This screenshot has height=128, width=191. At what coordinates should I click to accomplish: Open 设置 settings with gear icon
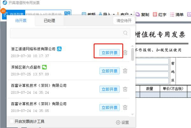pos(122,122)
